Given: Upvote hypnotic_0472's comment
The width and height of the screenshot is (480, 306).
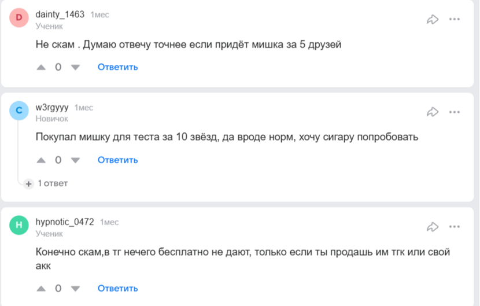Looking at the screenshot, I should click(x=41, y=288).
